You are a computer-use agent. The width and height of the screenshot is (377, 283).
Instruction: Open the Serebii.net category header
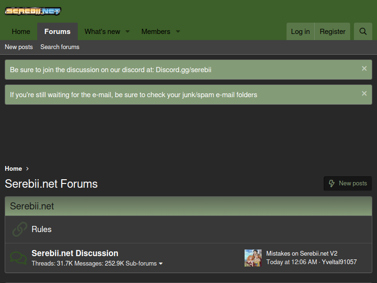(x=32, y=206)
